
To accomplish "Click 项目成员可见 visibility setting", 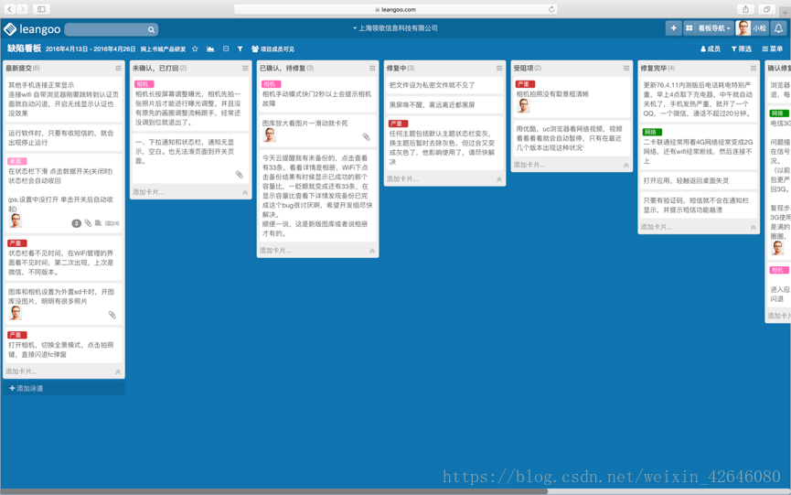I will [273, 48].
